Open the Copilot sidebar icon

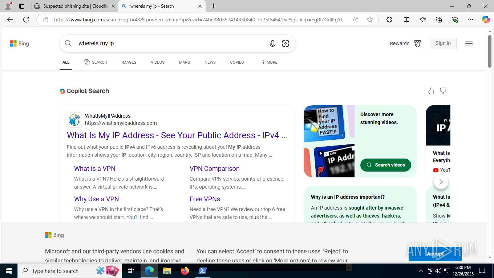pos(486,20)
